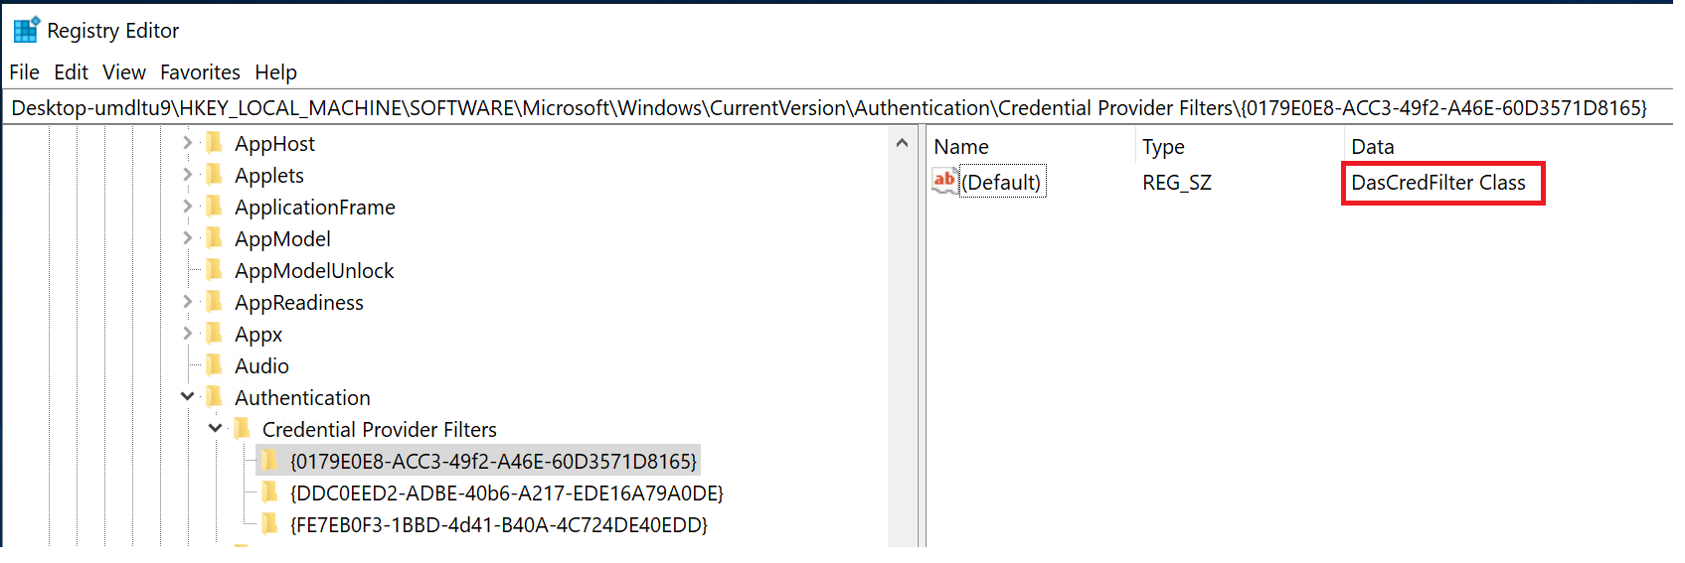Click the Applets folder icon

(214, 175)
